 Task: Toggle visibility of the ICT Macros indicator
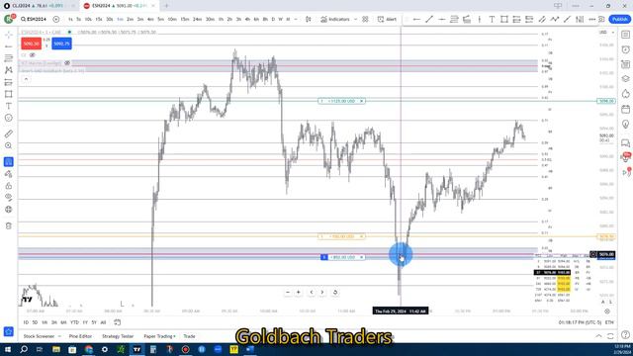[x=67, y=63]
